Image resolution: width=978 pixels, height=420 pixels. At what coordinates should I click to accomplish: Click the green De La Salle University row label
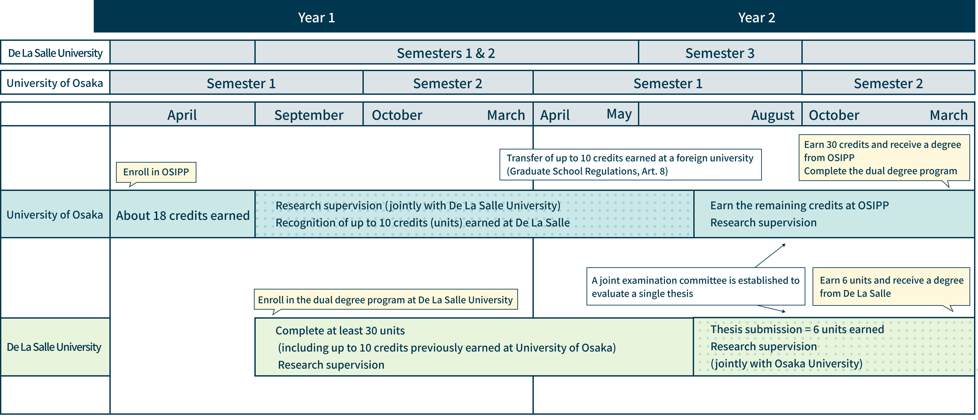tap(55, 347)
